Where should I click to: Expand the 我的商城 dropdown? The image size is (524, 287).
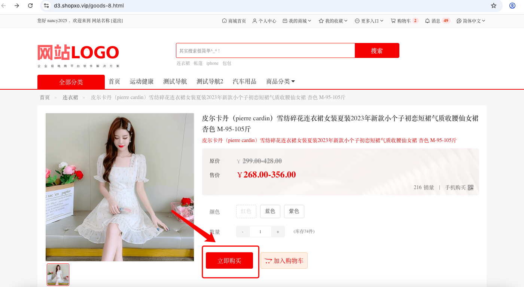click(297, 21)
